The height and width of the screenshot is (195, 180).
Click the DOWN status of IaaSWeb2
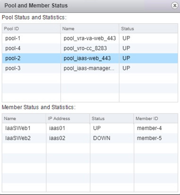[x=102, y=138]
